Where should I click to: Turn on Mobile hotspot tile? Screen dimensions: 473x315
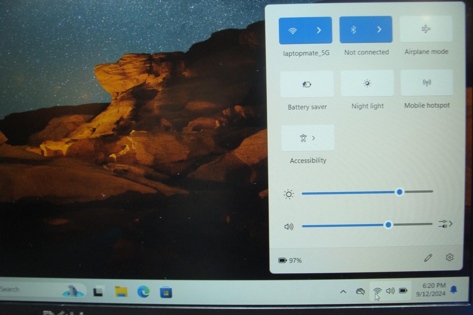click(427, 82)
